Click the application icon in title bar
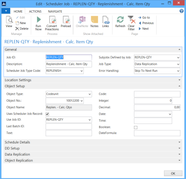The height and width of the screenshot is (179, 186). 4,3
